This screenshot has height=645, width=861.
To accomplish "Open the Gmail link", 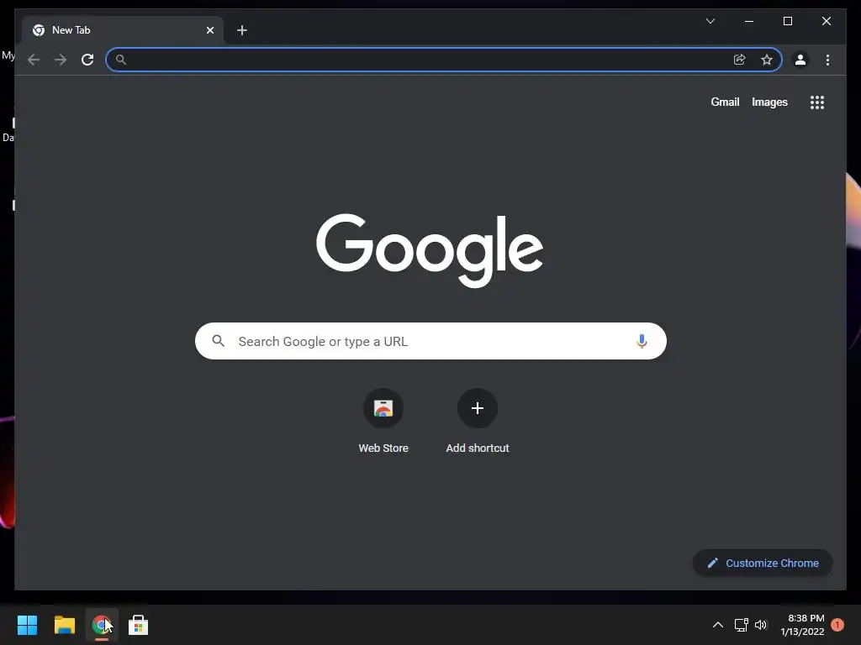I will (x=725, y=102).
